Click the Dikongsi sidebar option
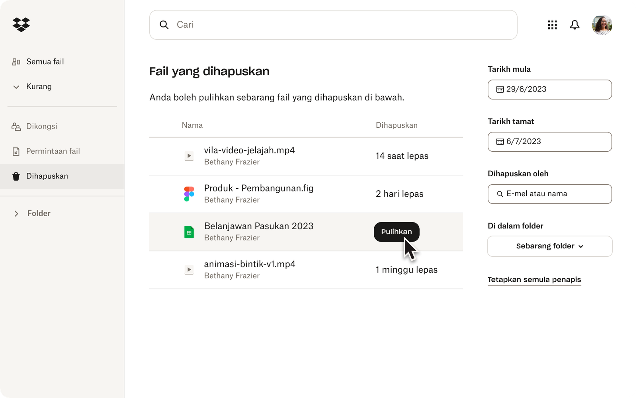Viewport: 637px width, 398px height. pos(41,126)
